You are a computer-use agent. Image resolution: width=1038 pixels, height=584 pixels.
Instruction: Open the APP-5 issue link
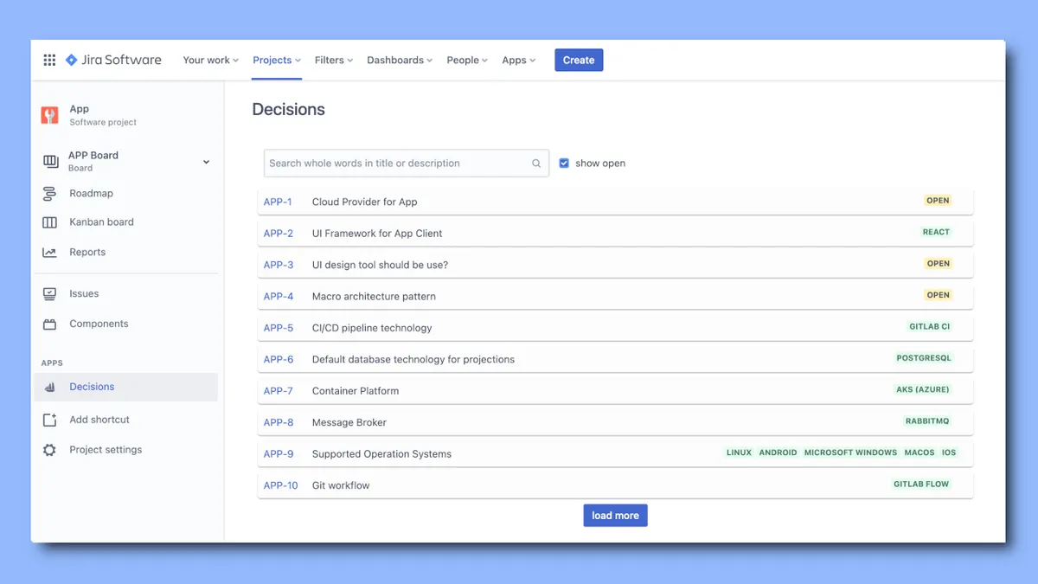click(x=279, y=329)
